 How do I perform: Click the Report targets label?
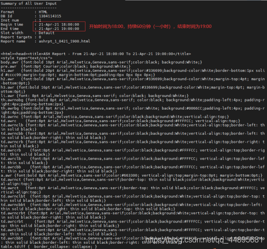(x=16, y=37)
